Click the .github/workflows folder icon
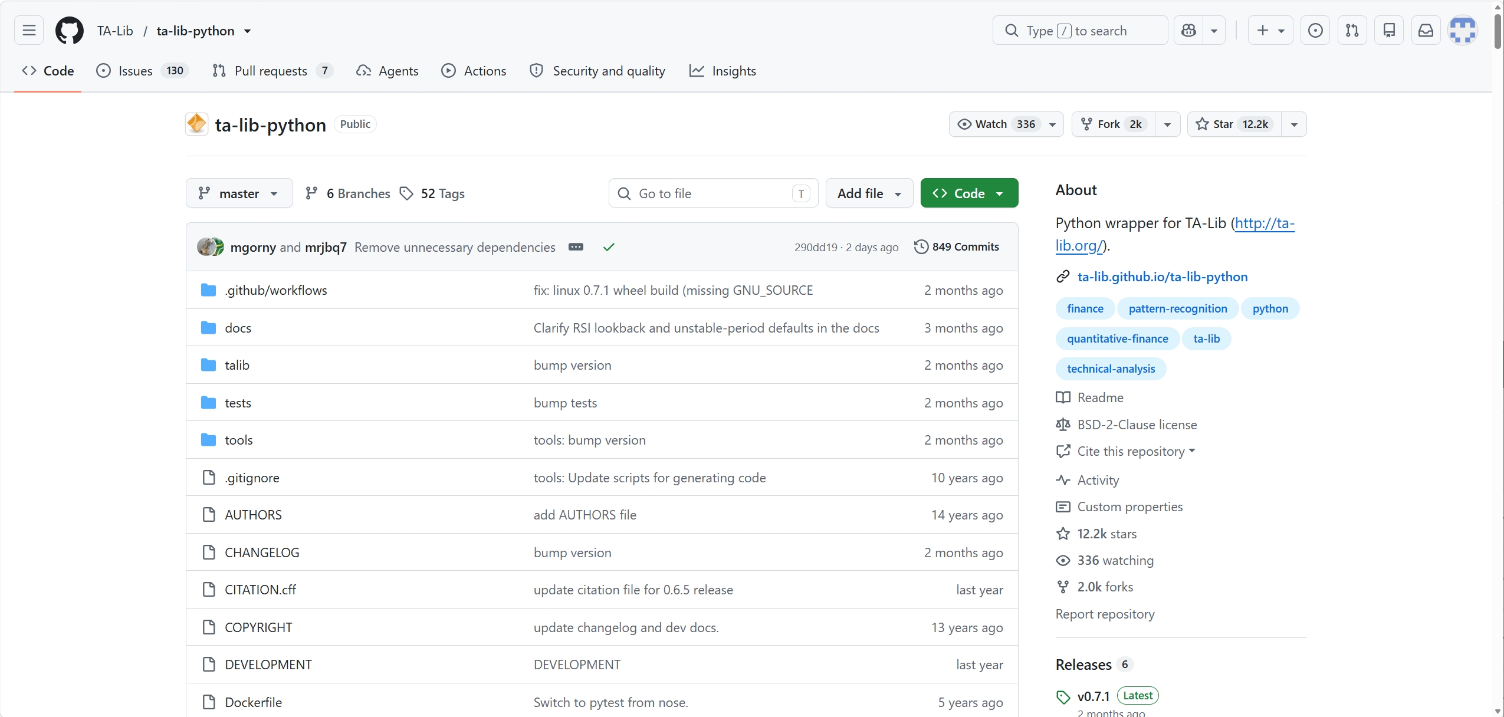This screenshot has height=717, width=1504. tap(208, 290)
